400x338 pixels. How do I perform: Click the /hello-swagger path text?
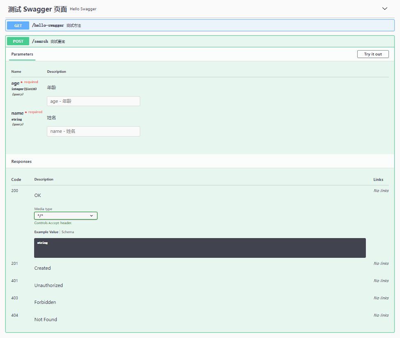point(48,25)
